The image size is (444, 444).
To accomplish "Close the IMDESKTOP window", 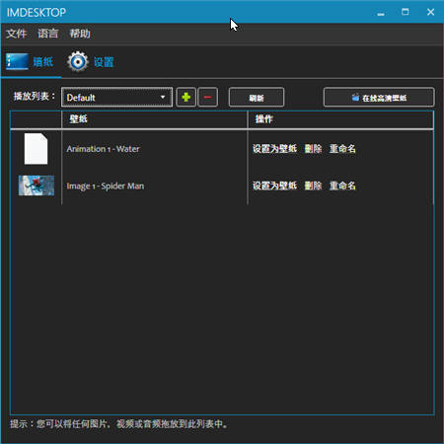I will point(430,12).
